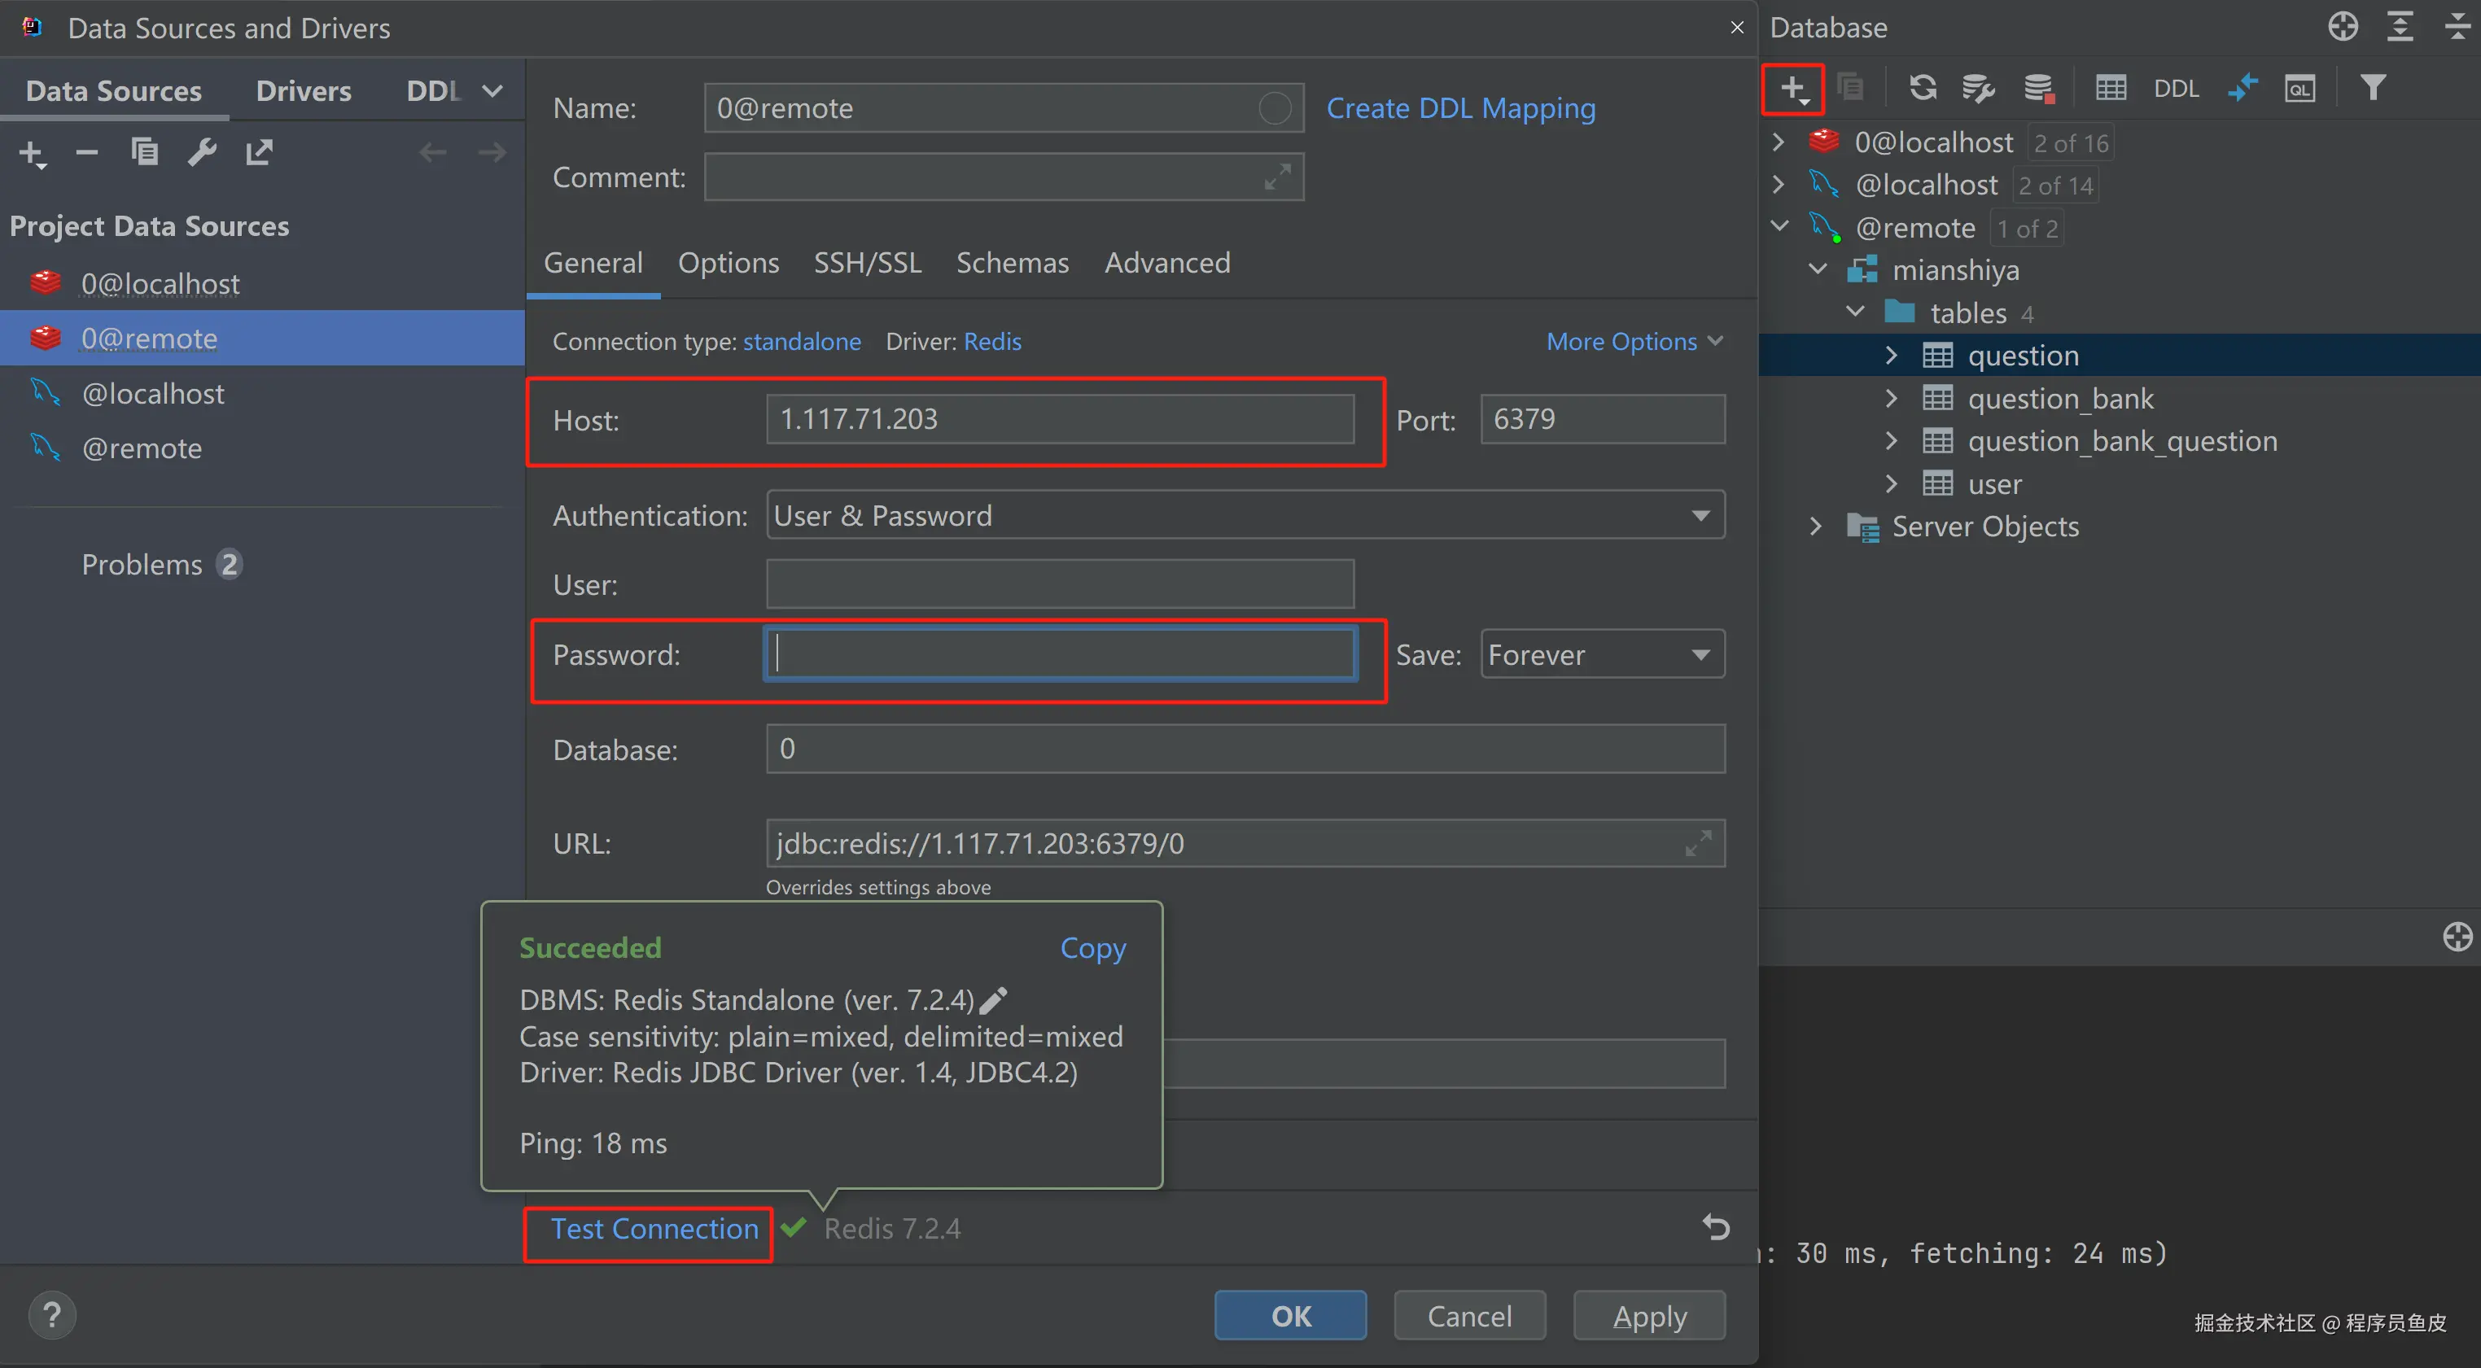Click the revert changes arrow icon
The width and height of the screenshot is (2481, 1368).
click(x=1715, y=1227)
